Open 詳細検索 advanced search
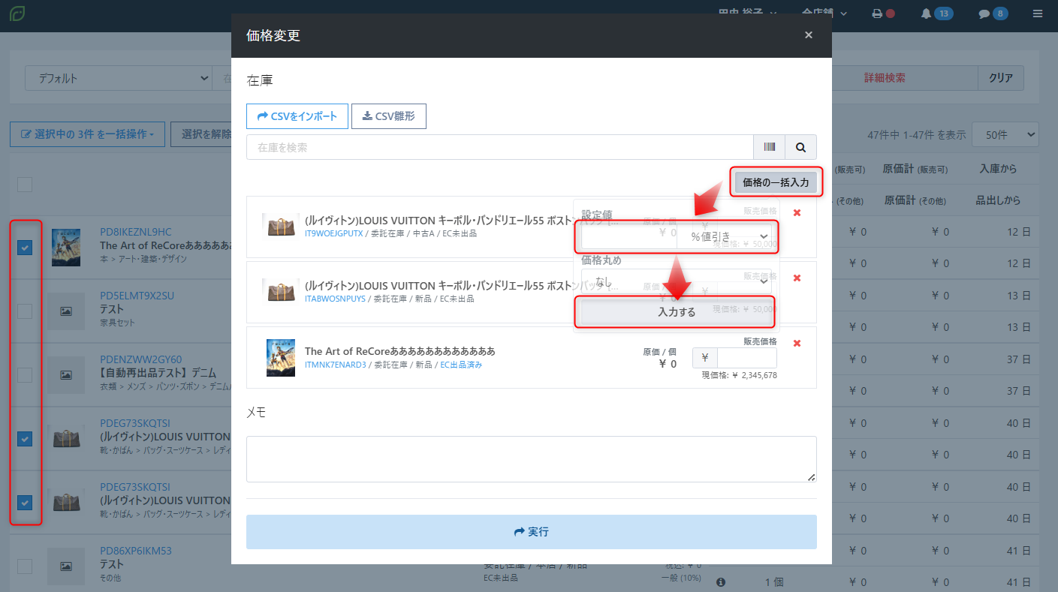Screen dimensions: 1058x592 coord(885,78)
